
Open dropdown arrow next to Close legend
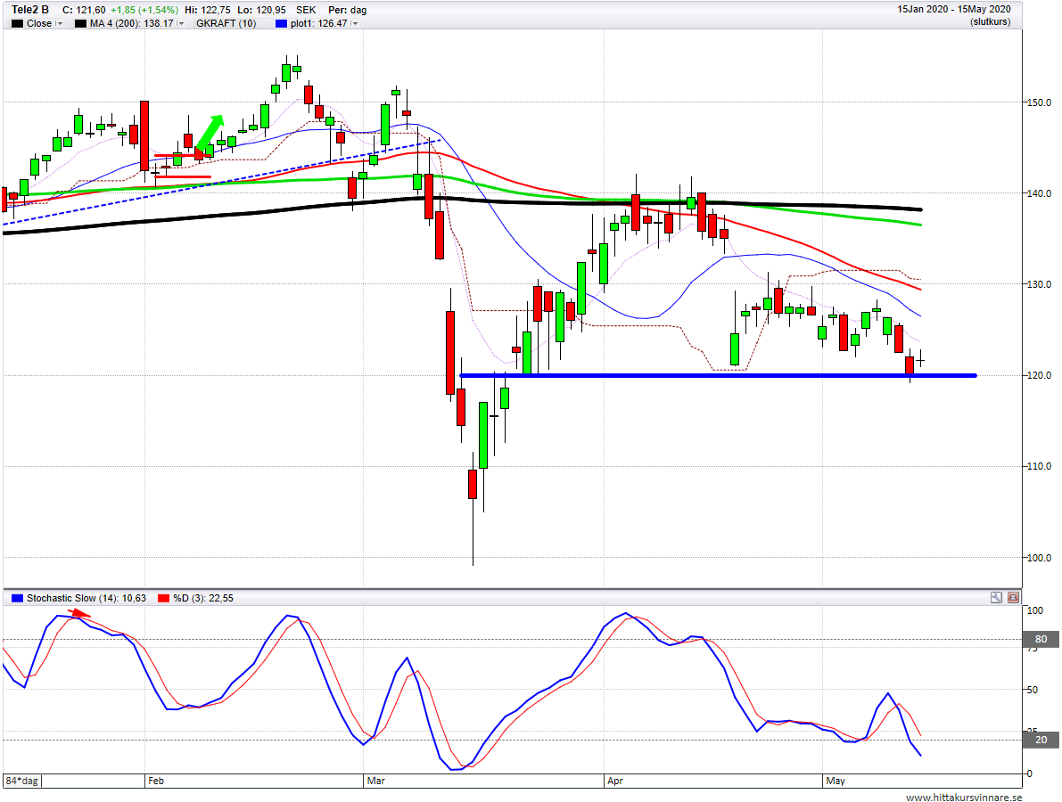[x=59, y=24]
